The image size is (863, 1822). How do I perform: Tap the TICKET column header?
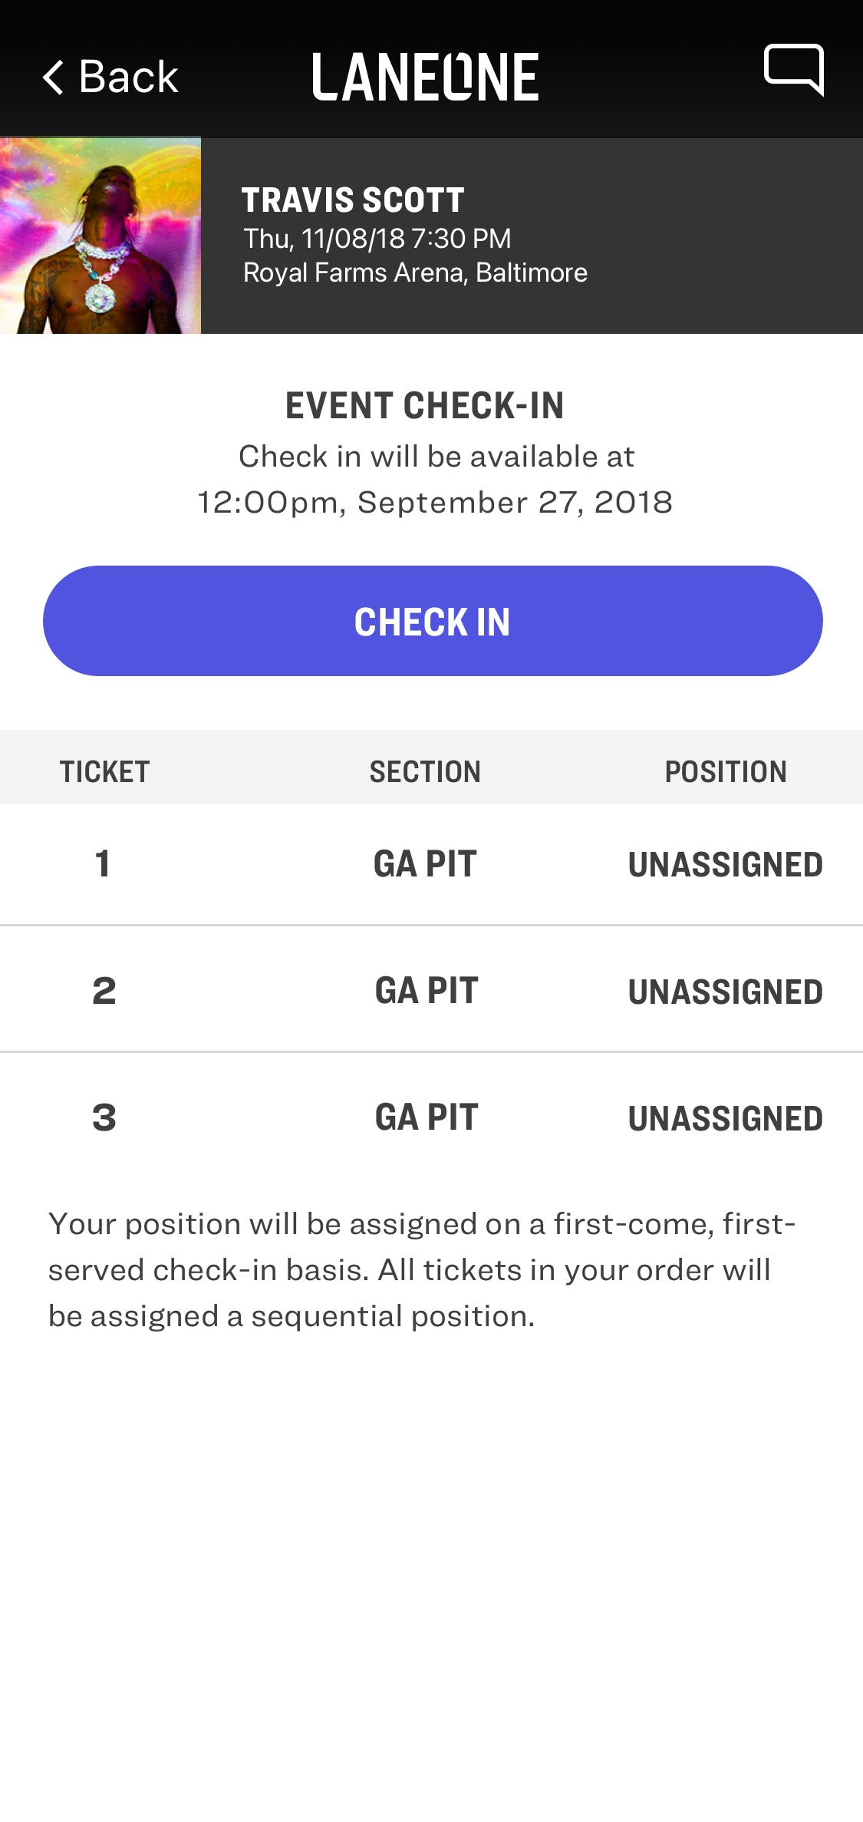click(x=104, y=771)
